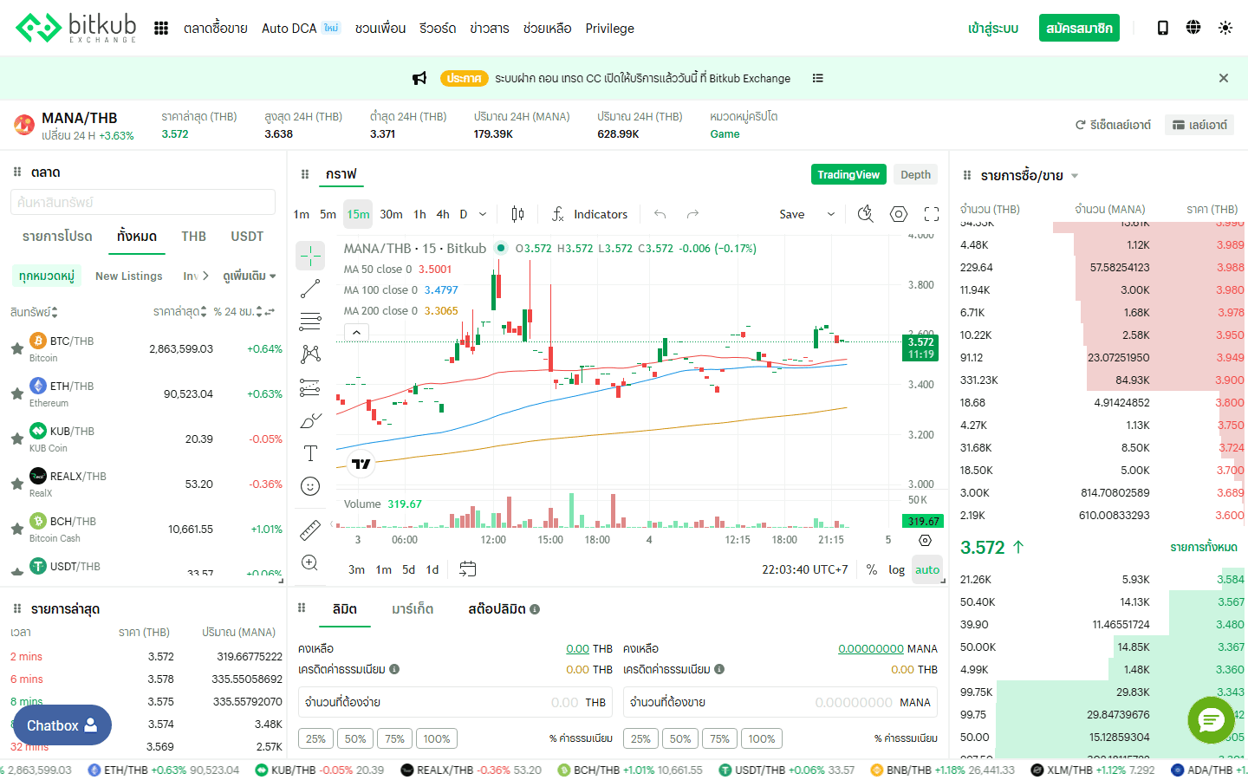Select the text annotation tool
Screen dimensions: 1248x780
(x=310, y=453)
